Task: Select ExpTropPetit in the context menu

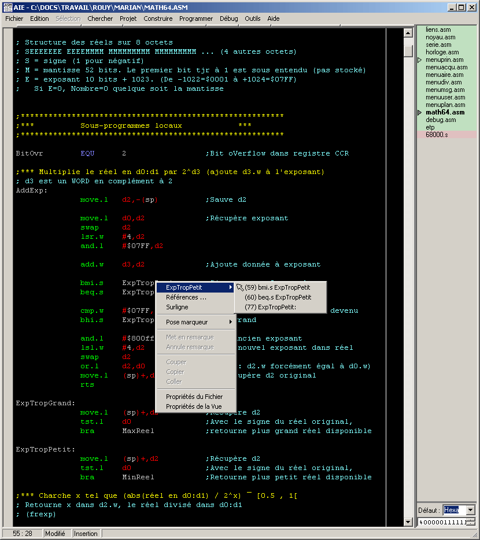Action: 195,287
